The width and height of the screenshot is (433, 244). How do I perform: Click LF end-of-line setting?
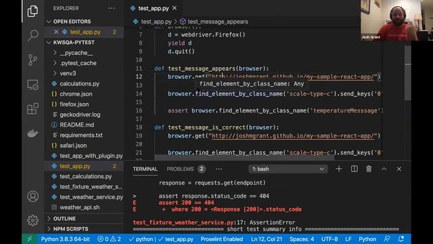(x=348, y=239)
